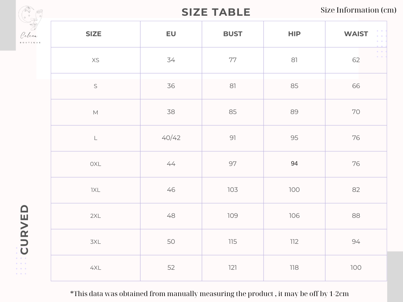Image resolution: width=403 pixels, height=302 pixels.
Task: Select the SIZE column header
Action: click(x=94, y=34)
